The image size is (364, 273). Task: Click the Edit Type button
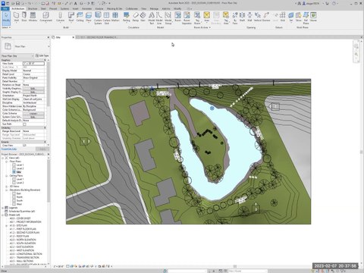pos(42,55)
